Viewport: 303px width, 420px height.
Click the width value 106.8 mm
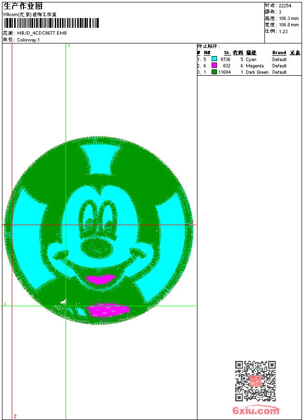point(289,25)
